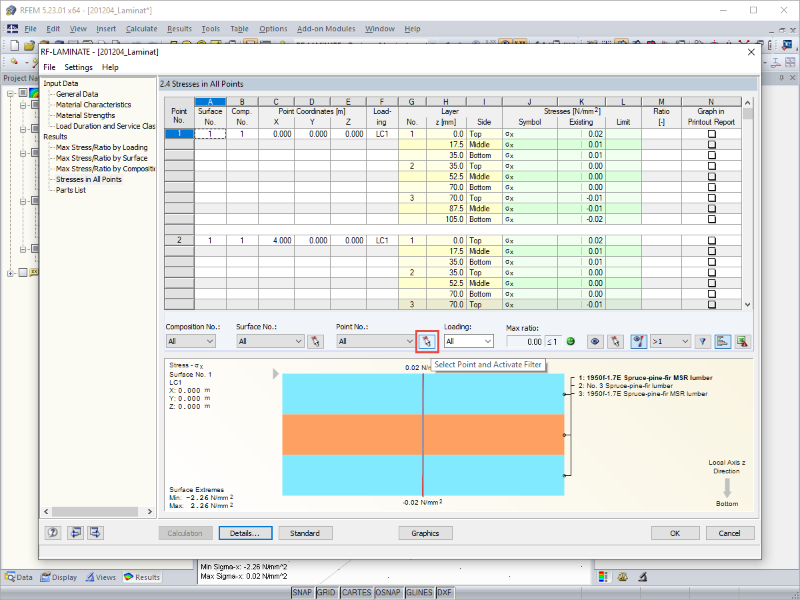Click color scale icon in RFEM status bar
800x600 pixels.
click(x=603, y=577)
